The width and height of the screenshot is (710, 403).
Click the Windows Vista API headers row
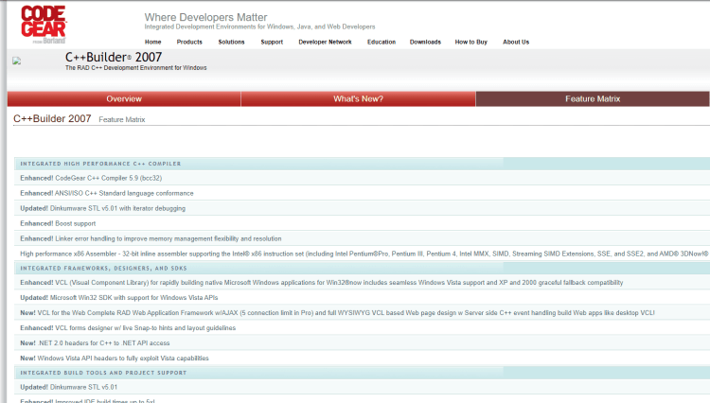tap(363, 359)
